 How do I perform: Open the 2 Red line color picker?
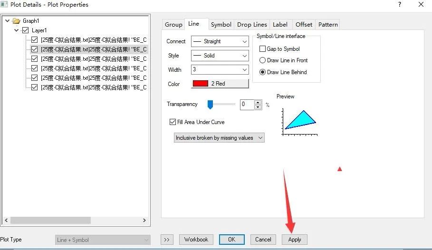[220, 84]
